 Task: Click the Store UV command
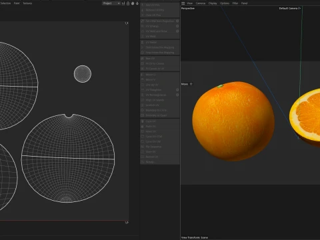[159, 152]
